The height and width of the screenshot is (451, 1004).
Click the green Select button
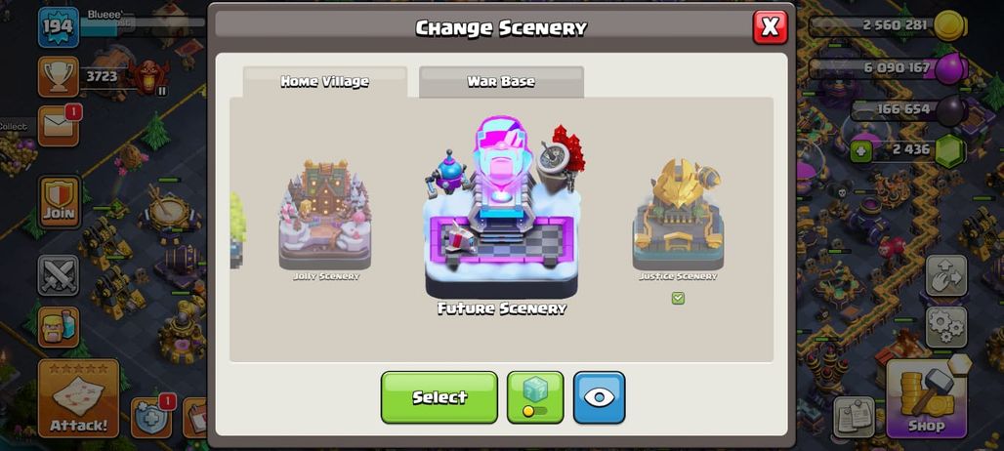pos(439,397)
